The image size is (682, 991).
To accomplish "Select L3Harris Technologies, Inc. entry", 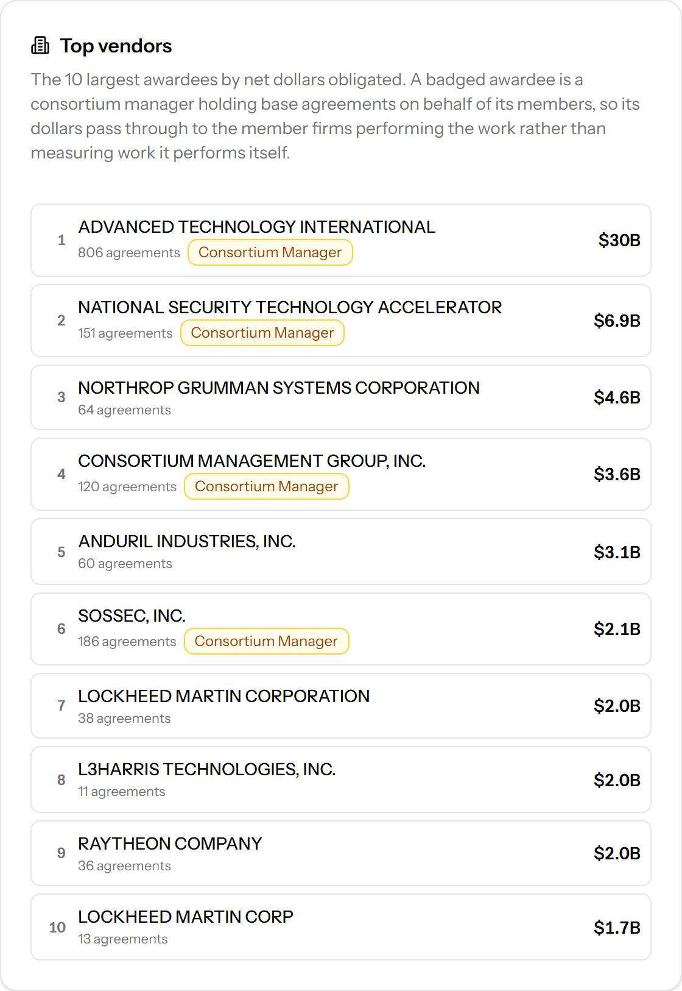I will [x=341, y=780].
